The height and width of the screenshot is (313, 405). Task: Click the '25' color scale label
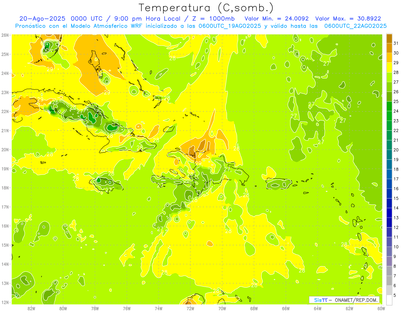[x=396, y=101]
